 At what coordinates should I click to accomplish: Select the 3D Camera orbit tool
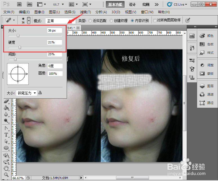6,162
